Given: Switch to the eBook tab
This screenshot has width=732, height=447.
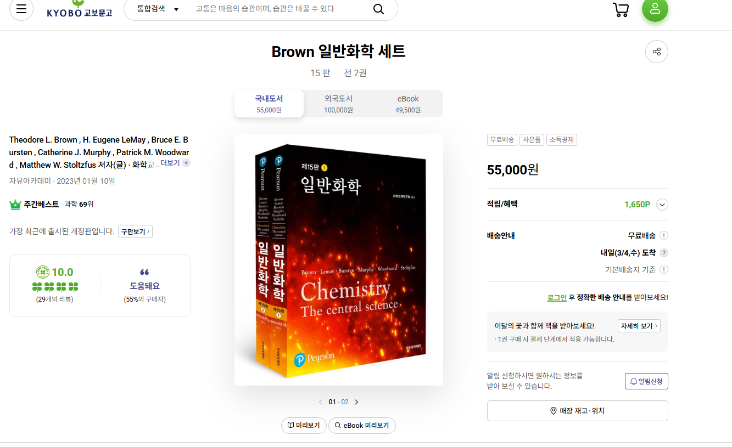Looking at the screenshot, I should pyautogui.click(x=408, y=104).
